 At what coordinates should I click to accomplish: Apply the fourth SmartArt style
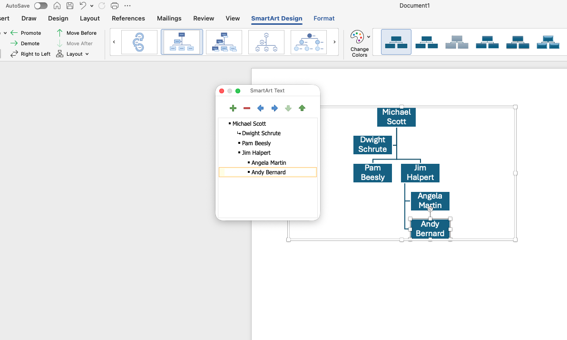(488, 42)
